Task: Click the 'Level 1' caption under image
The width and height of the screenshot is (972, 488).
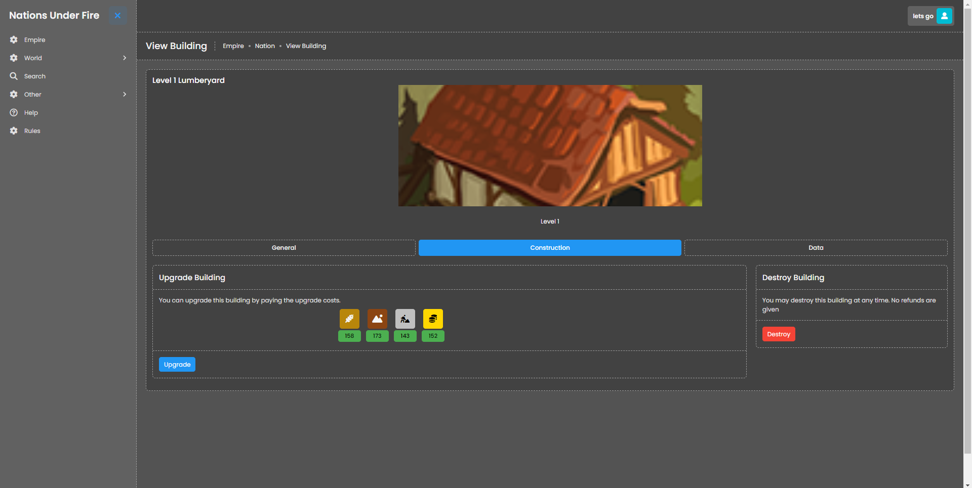Action: click(550, 221)
